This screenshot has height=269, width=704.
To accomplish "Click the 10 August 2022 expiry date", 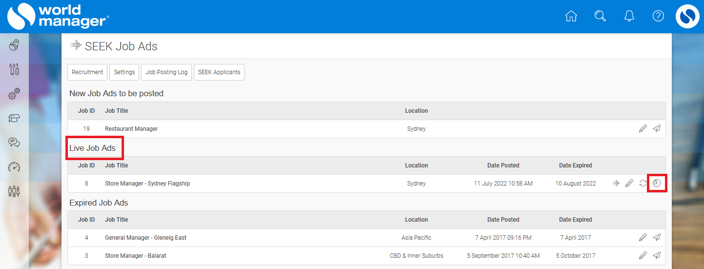I will tap(576, 184).
